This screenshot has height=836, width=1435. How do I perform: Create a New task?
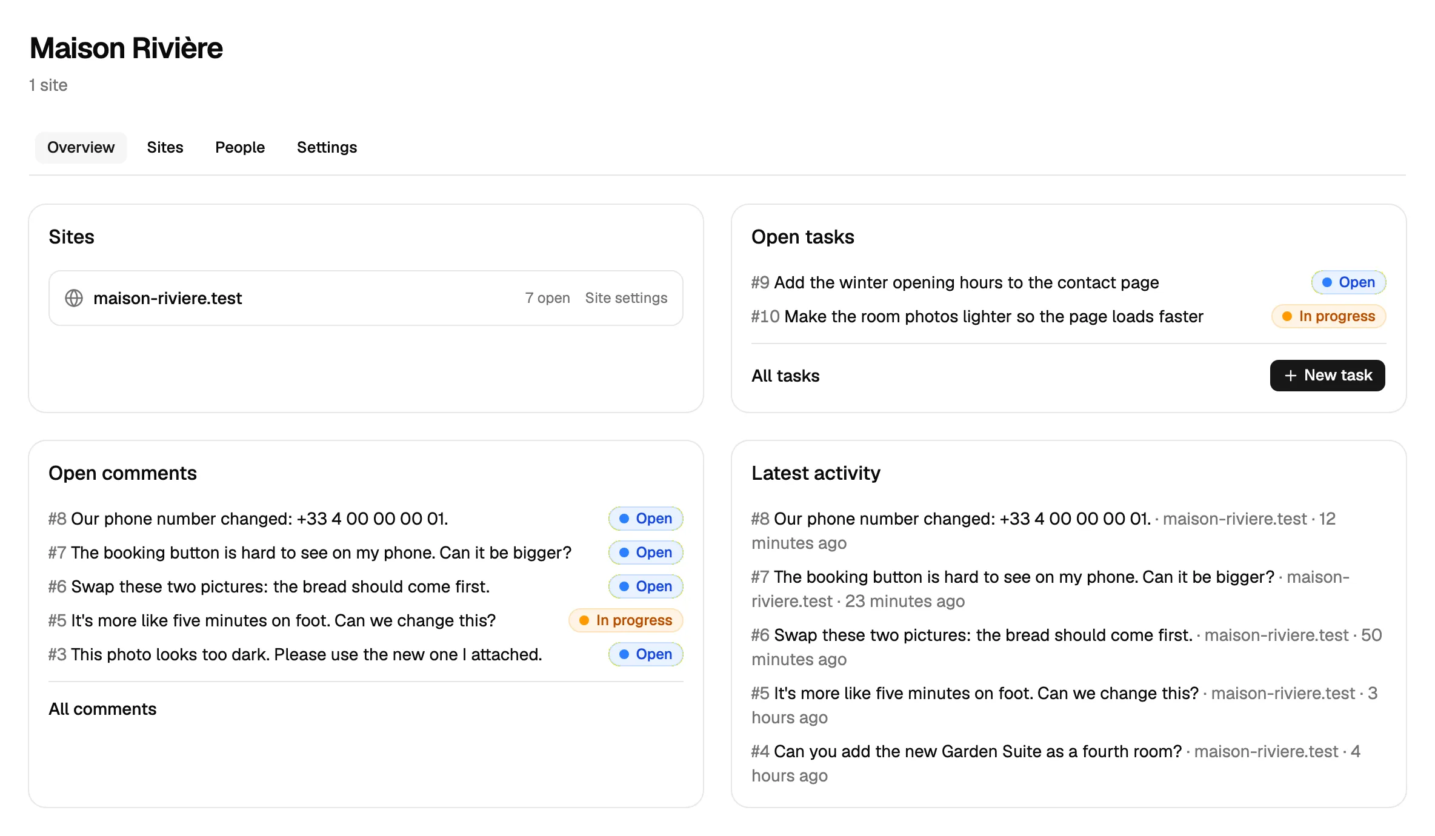pyautogui.click(x=1327, y=376)
